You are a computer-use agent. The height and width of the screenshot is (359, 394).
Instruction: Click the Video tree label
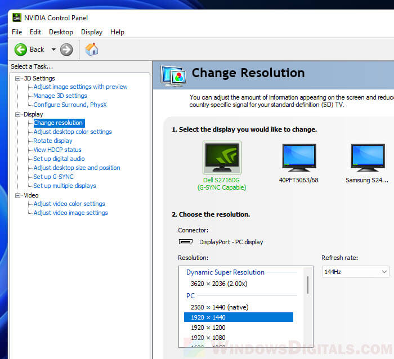pyautogui.click(x=31, y=195)
